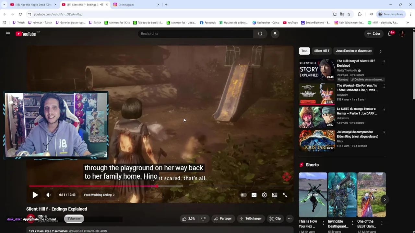Switch to theater mode

tap(275, 195)
